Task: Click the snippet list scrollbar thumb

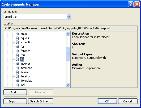Action: (x=68, y=54)
